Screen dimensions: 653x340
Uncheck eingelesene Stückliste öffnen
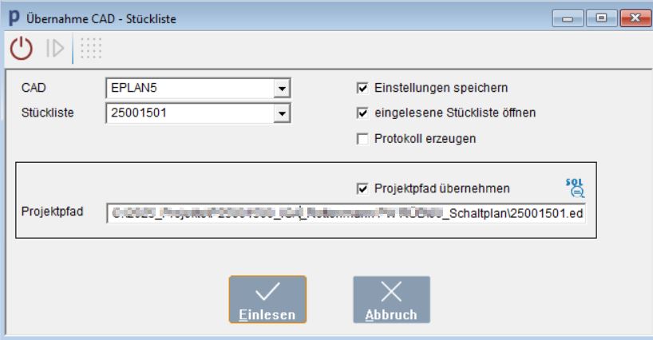click(x=362, y=113)
